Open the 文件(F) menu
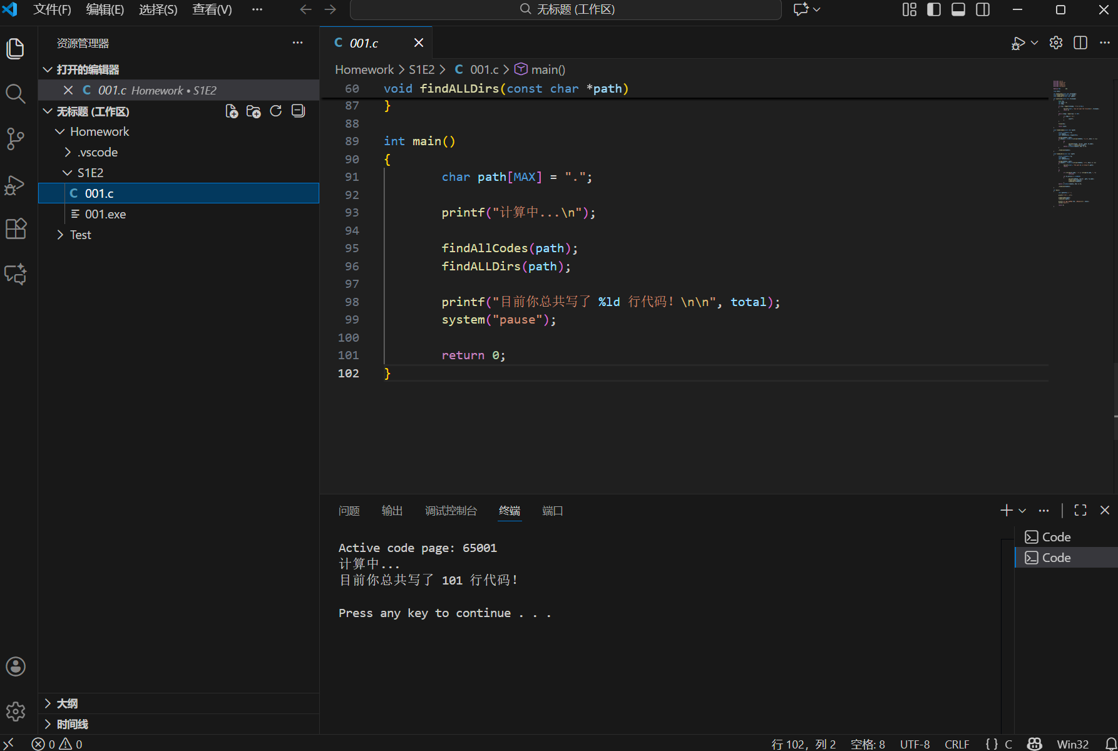Screen dimensions: 1118x751 click(x=52, y=9)
